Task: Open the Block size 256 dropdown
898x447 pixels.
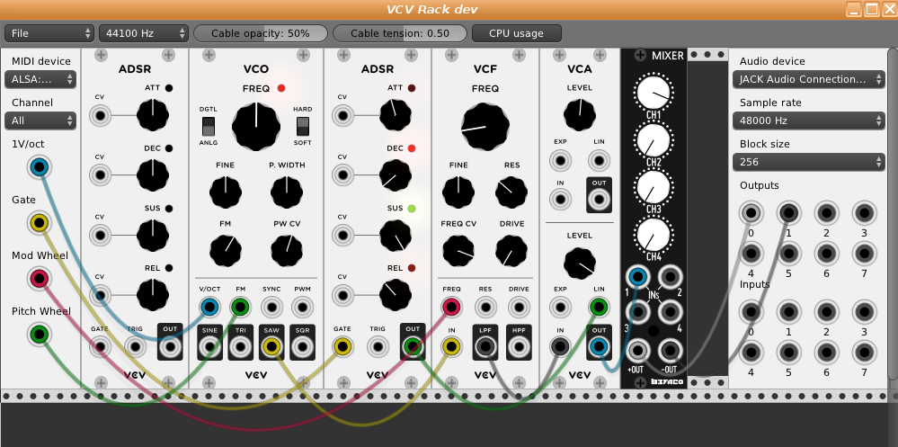Action: [809, 162]
